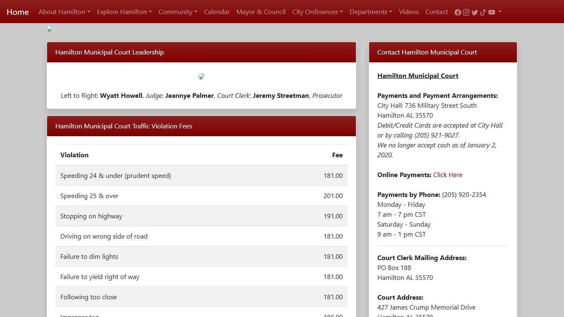
Task: Click the broken banner image below navbar
Action: pyautogui.click(x=50, y=28)
